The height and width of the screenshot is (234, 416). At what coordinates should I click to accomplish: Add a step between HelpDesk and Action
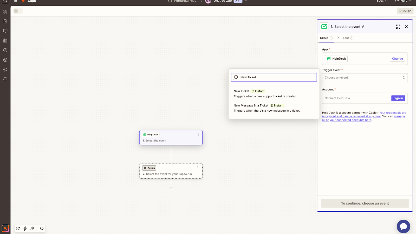tap(171, 154)
